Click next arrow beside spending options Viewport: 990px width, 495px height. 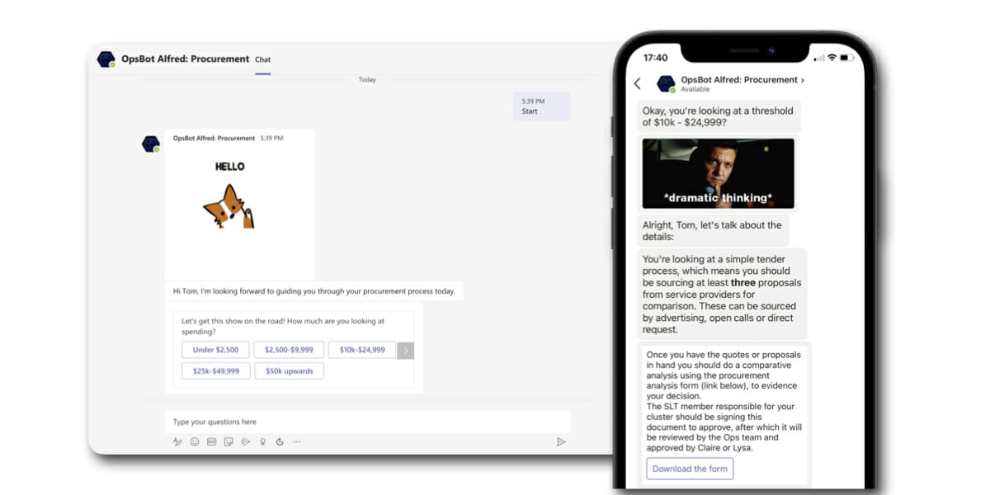405,351
